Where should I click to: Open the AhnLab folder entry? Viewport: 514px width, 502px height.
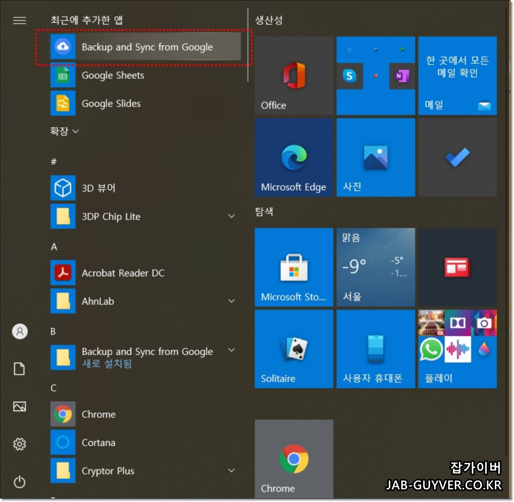(145, 301)
